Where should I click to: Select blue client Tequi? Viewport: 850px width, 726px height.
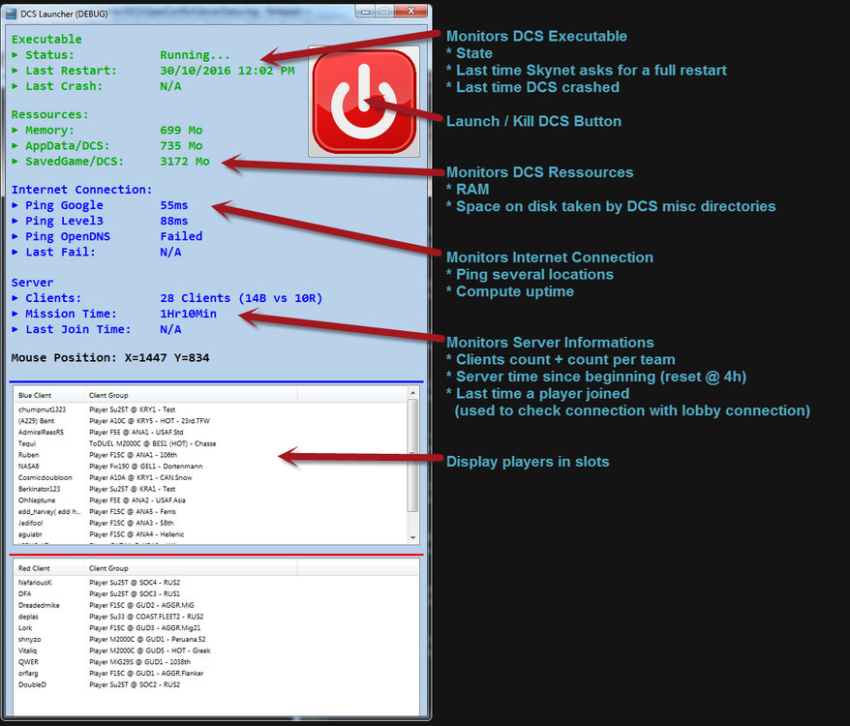coord(26,443)
